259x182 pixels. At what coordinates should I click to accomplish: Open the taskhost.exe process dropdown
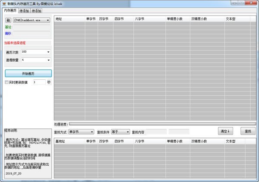[32, 20]
